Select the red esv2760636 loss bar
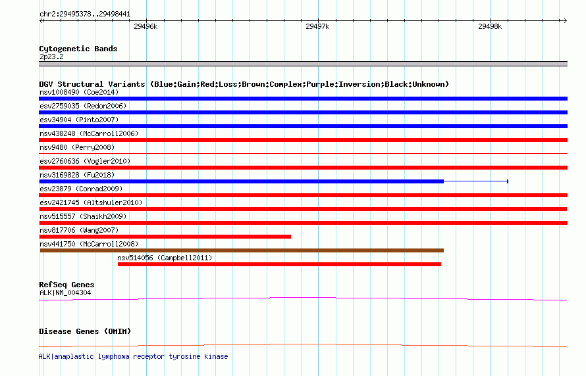586x376 pixels. tap(303, 168)
